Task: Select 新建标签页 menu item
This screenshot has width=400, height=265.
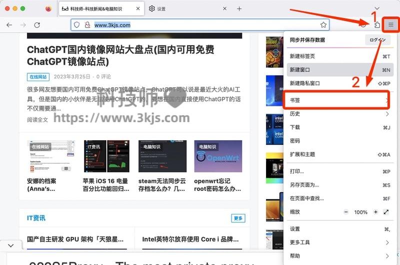Action: 340,56
